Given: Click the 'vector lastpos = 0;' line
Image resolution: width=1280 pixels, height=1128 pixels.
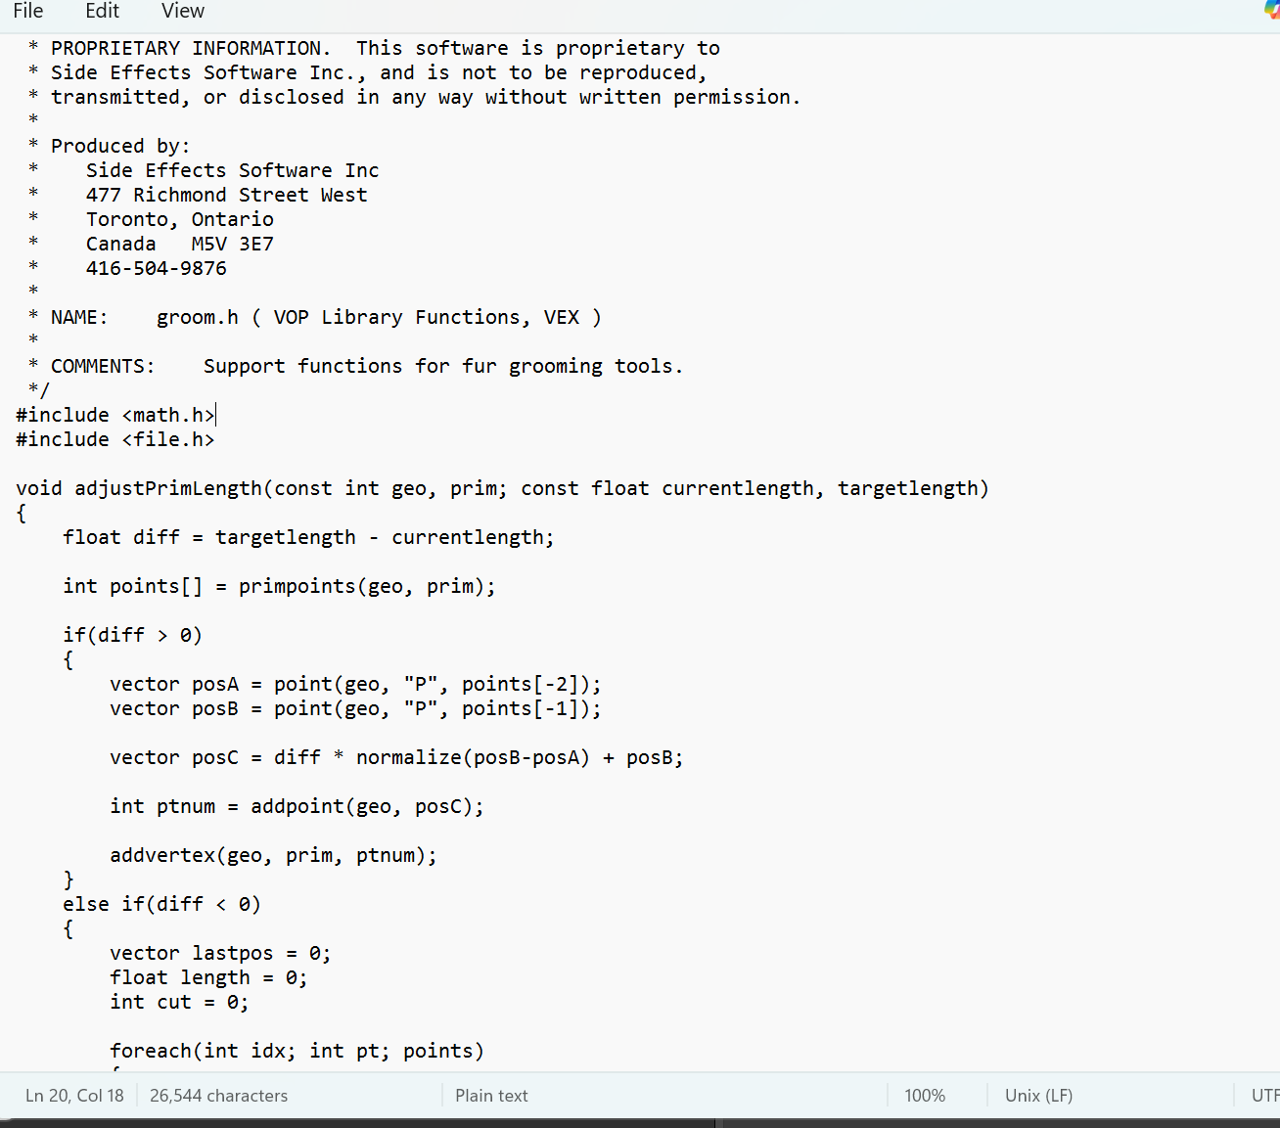Looking at the screenshot, I should click(x=220, y=953).
